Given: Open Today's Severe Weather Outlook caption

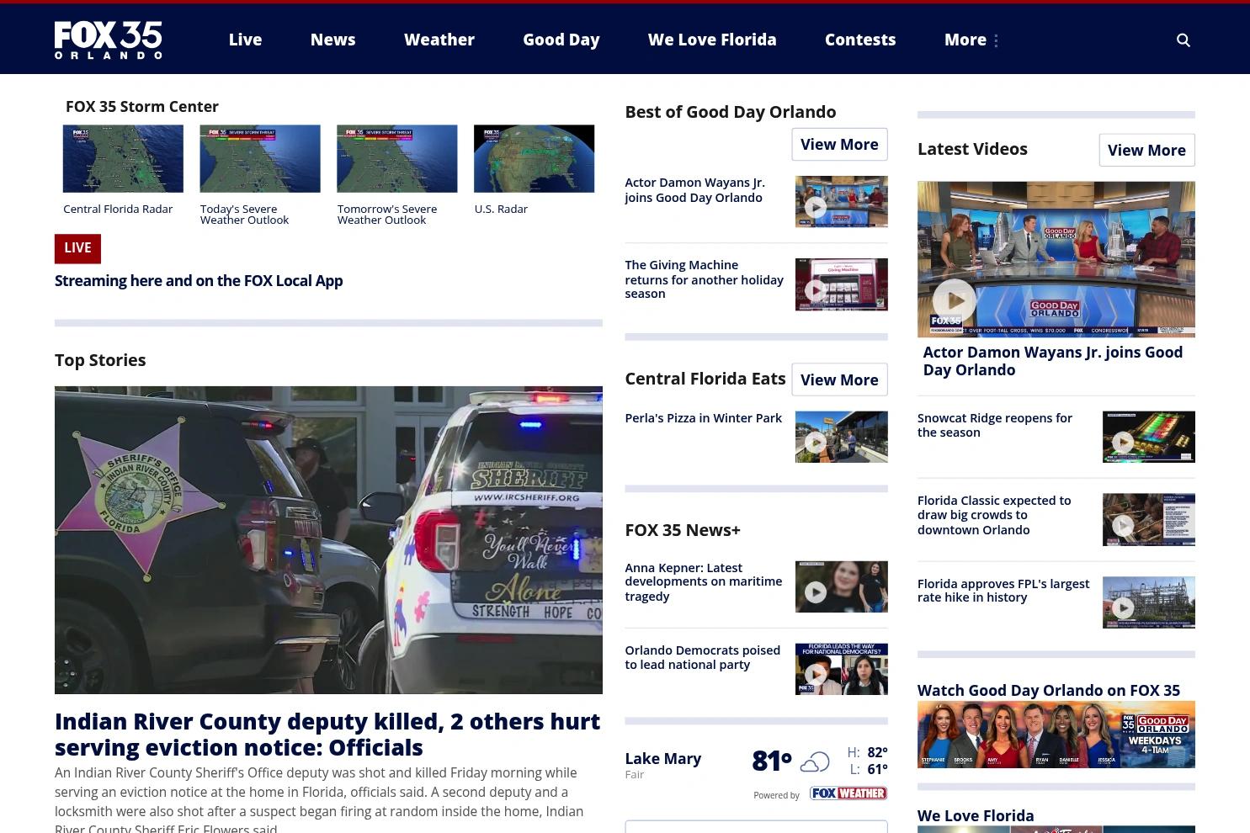Looking at the screenshot, I should click(x=244, y=215).
